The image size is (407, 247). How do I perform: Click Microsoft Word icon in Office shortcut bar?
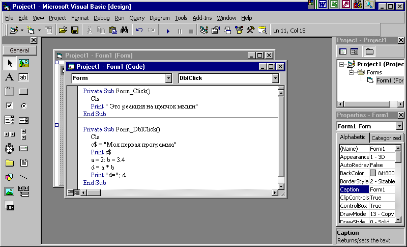tap(323, 5)
